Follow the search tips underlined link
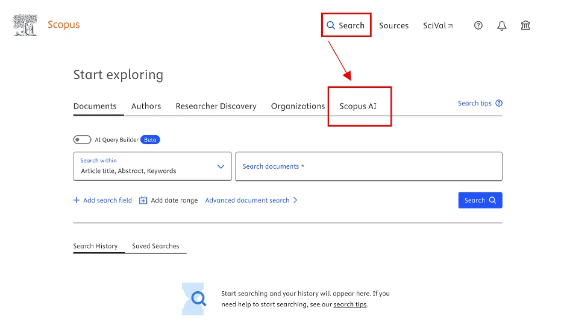 click(350, 304)
